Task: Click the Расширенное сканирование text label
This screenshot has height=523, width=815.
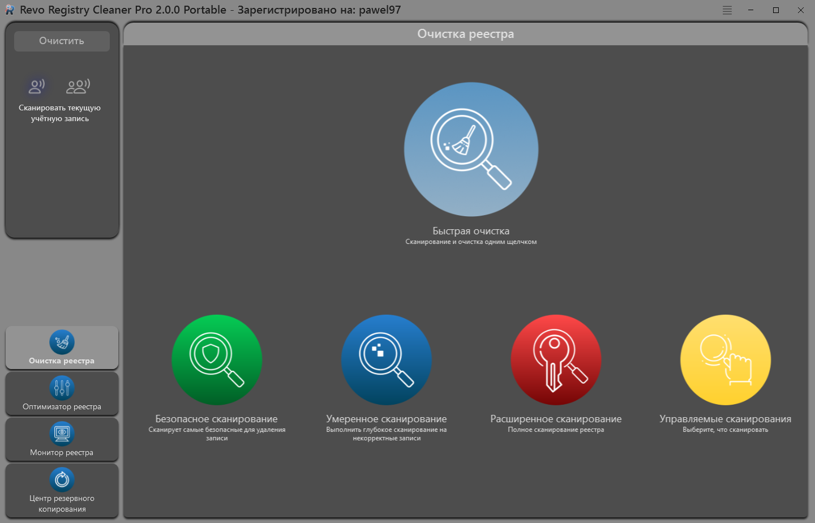Action: click(x=556, y=419)
